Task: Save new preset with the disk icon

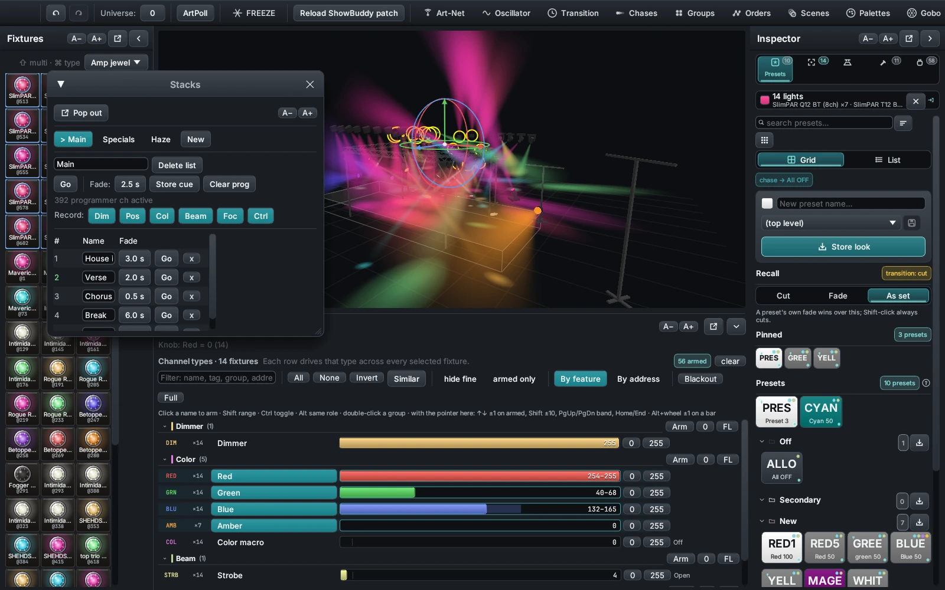Action: click(912, 223)
